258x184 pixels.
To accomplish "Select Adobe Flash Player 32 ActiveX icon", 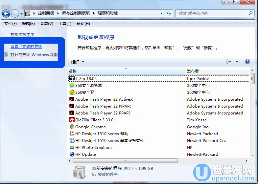I will [x=72, y=99].
